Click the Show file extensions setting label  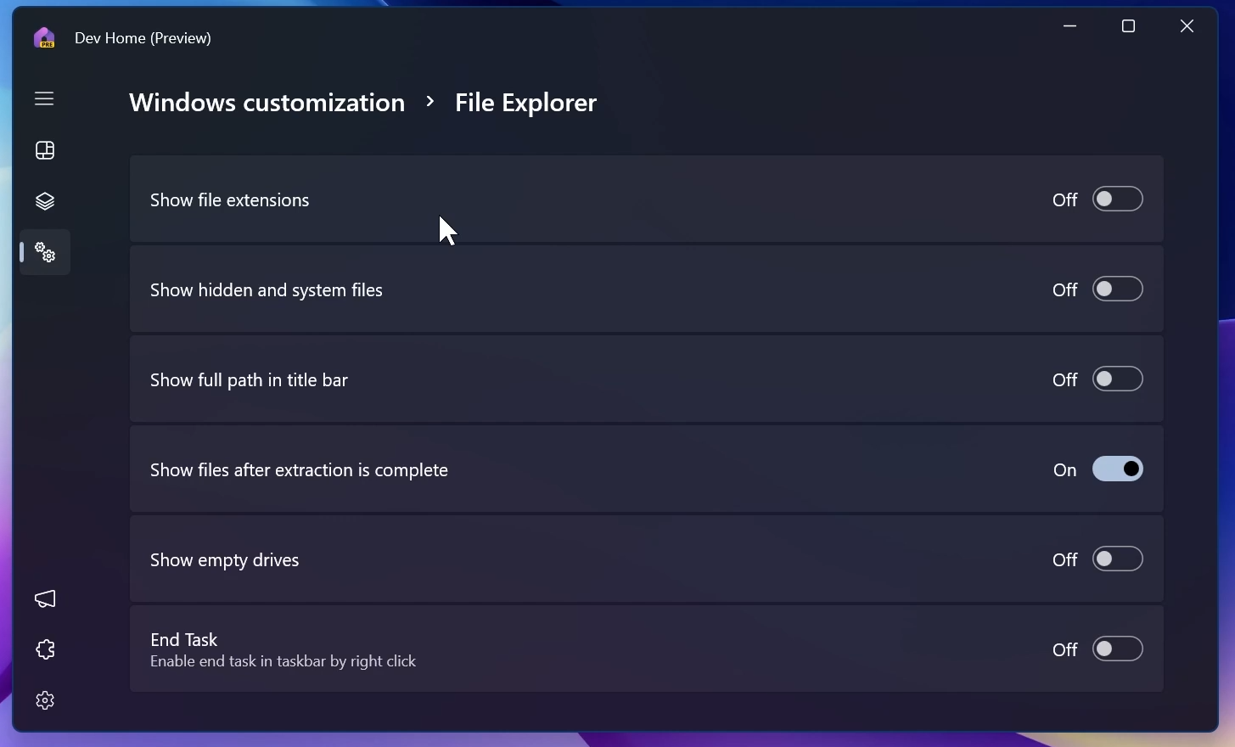coord(229,199)
